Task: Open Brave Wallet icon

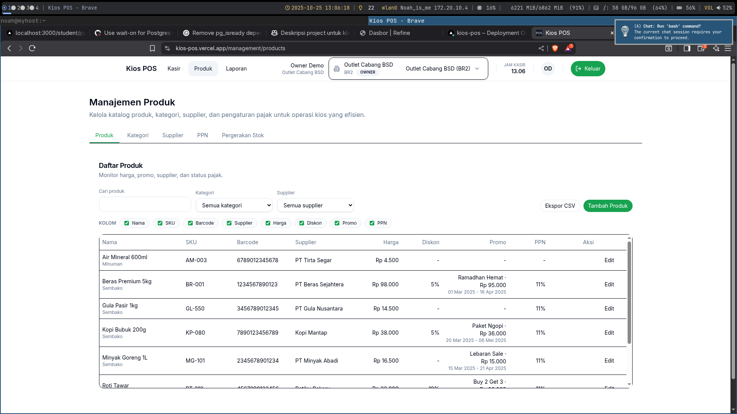Action: point(701,48)
